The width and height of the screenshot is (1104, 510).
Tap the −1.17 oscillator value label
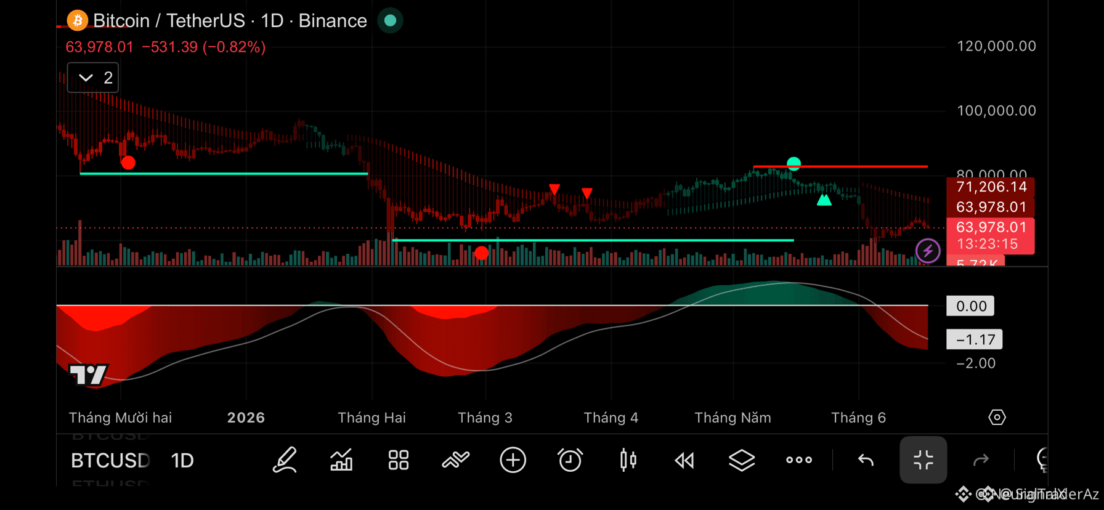point(975,339)
